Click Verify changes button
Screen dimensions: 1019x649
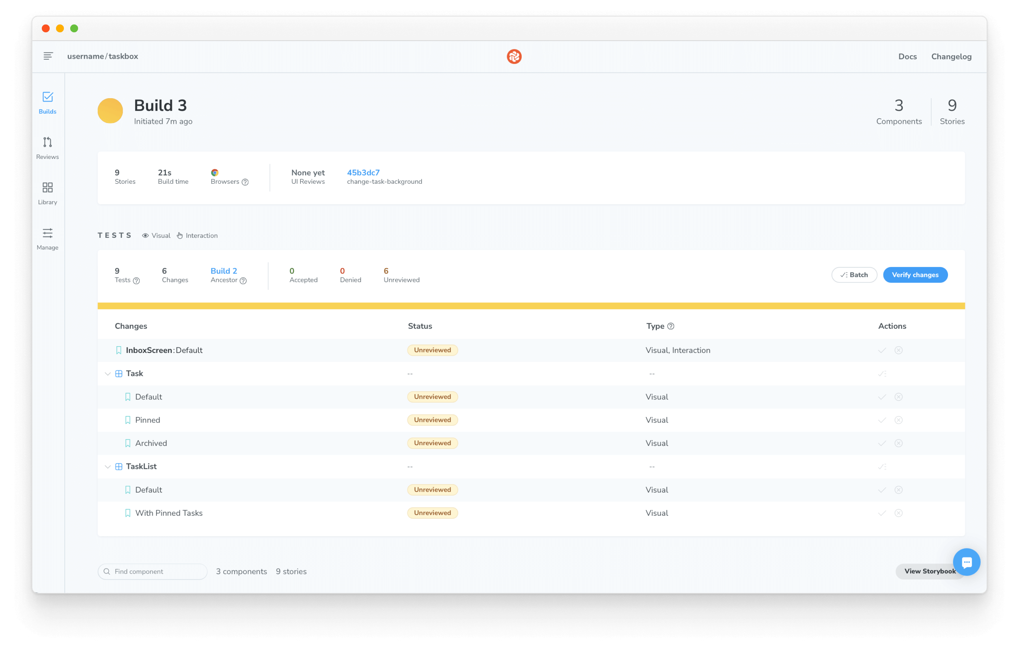916,274
